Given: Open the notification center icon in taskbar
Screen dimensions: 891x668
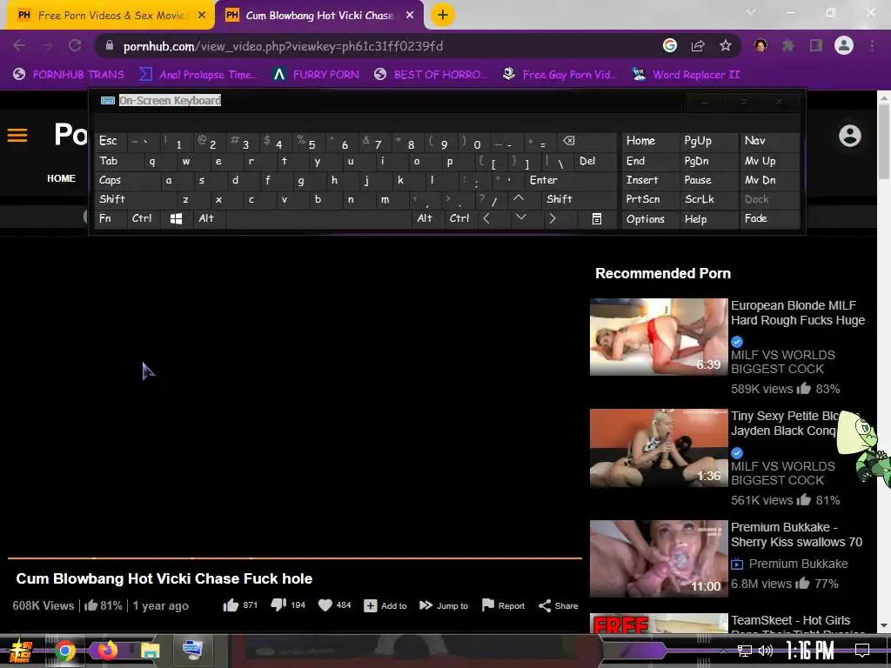Looking at the screenshot, I should [x=862, y=651].
